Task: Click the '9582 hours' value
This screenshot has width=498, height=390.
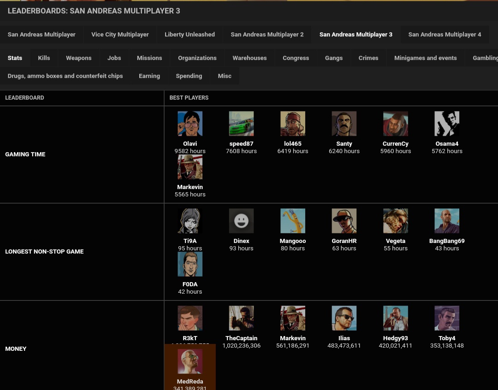Action: 190,151
